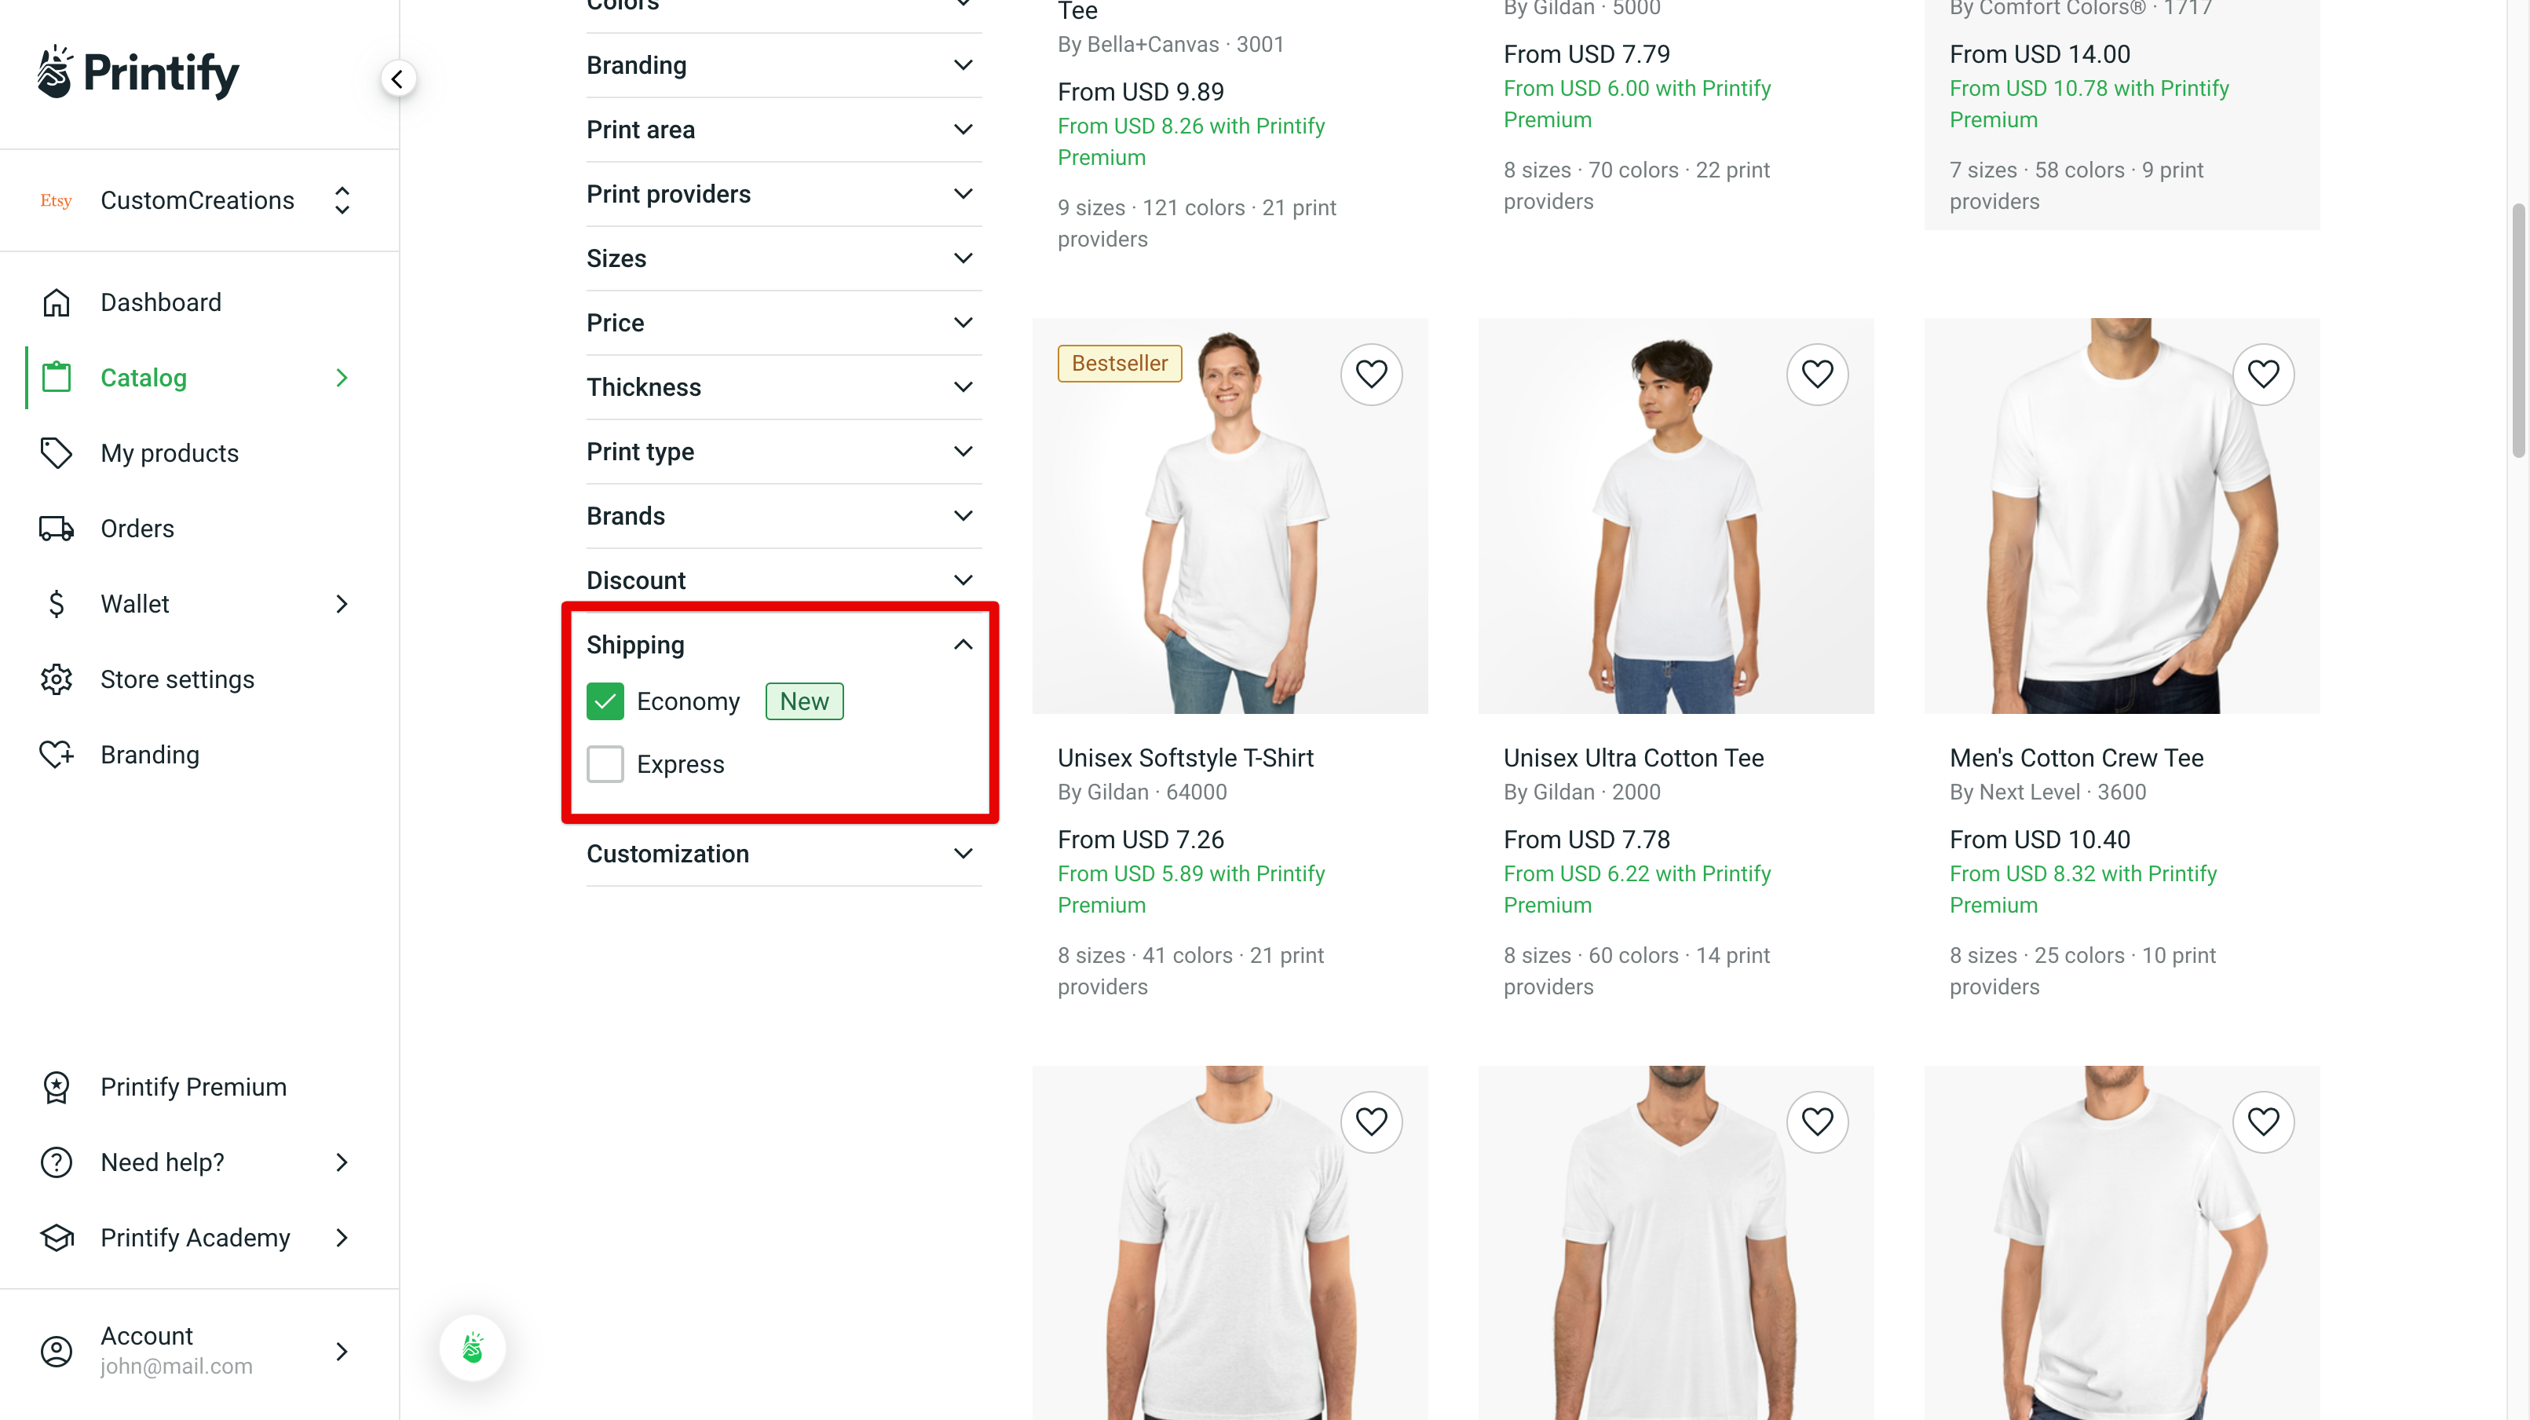Collapse the left sidebar with the arrow
Viewport: 2530px width, 1420px height.
coord(399,78)
